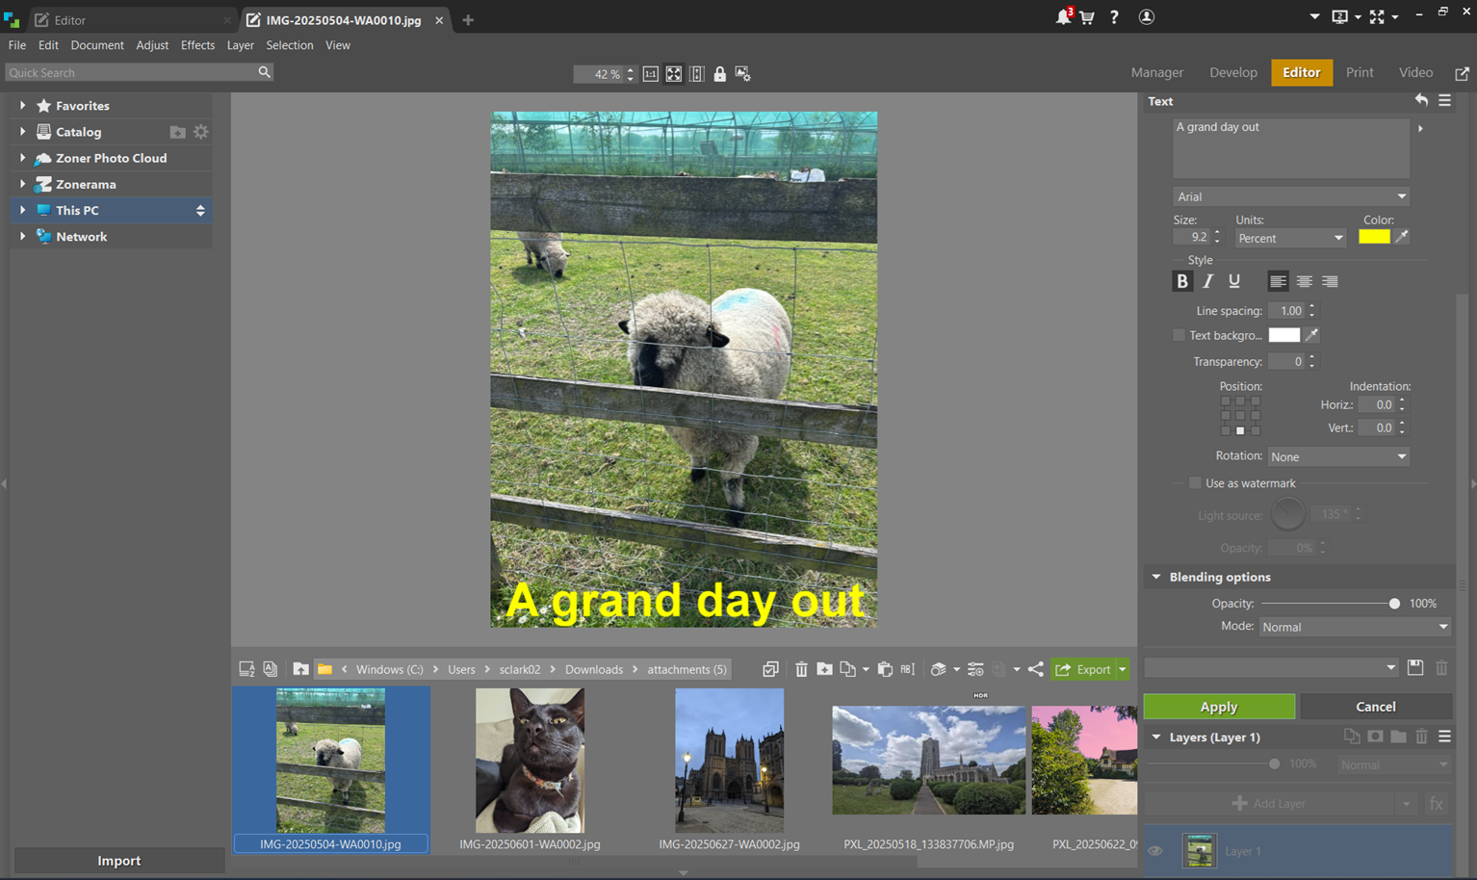Click the batch rename icon

907,669
